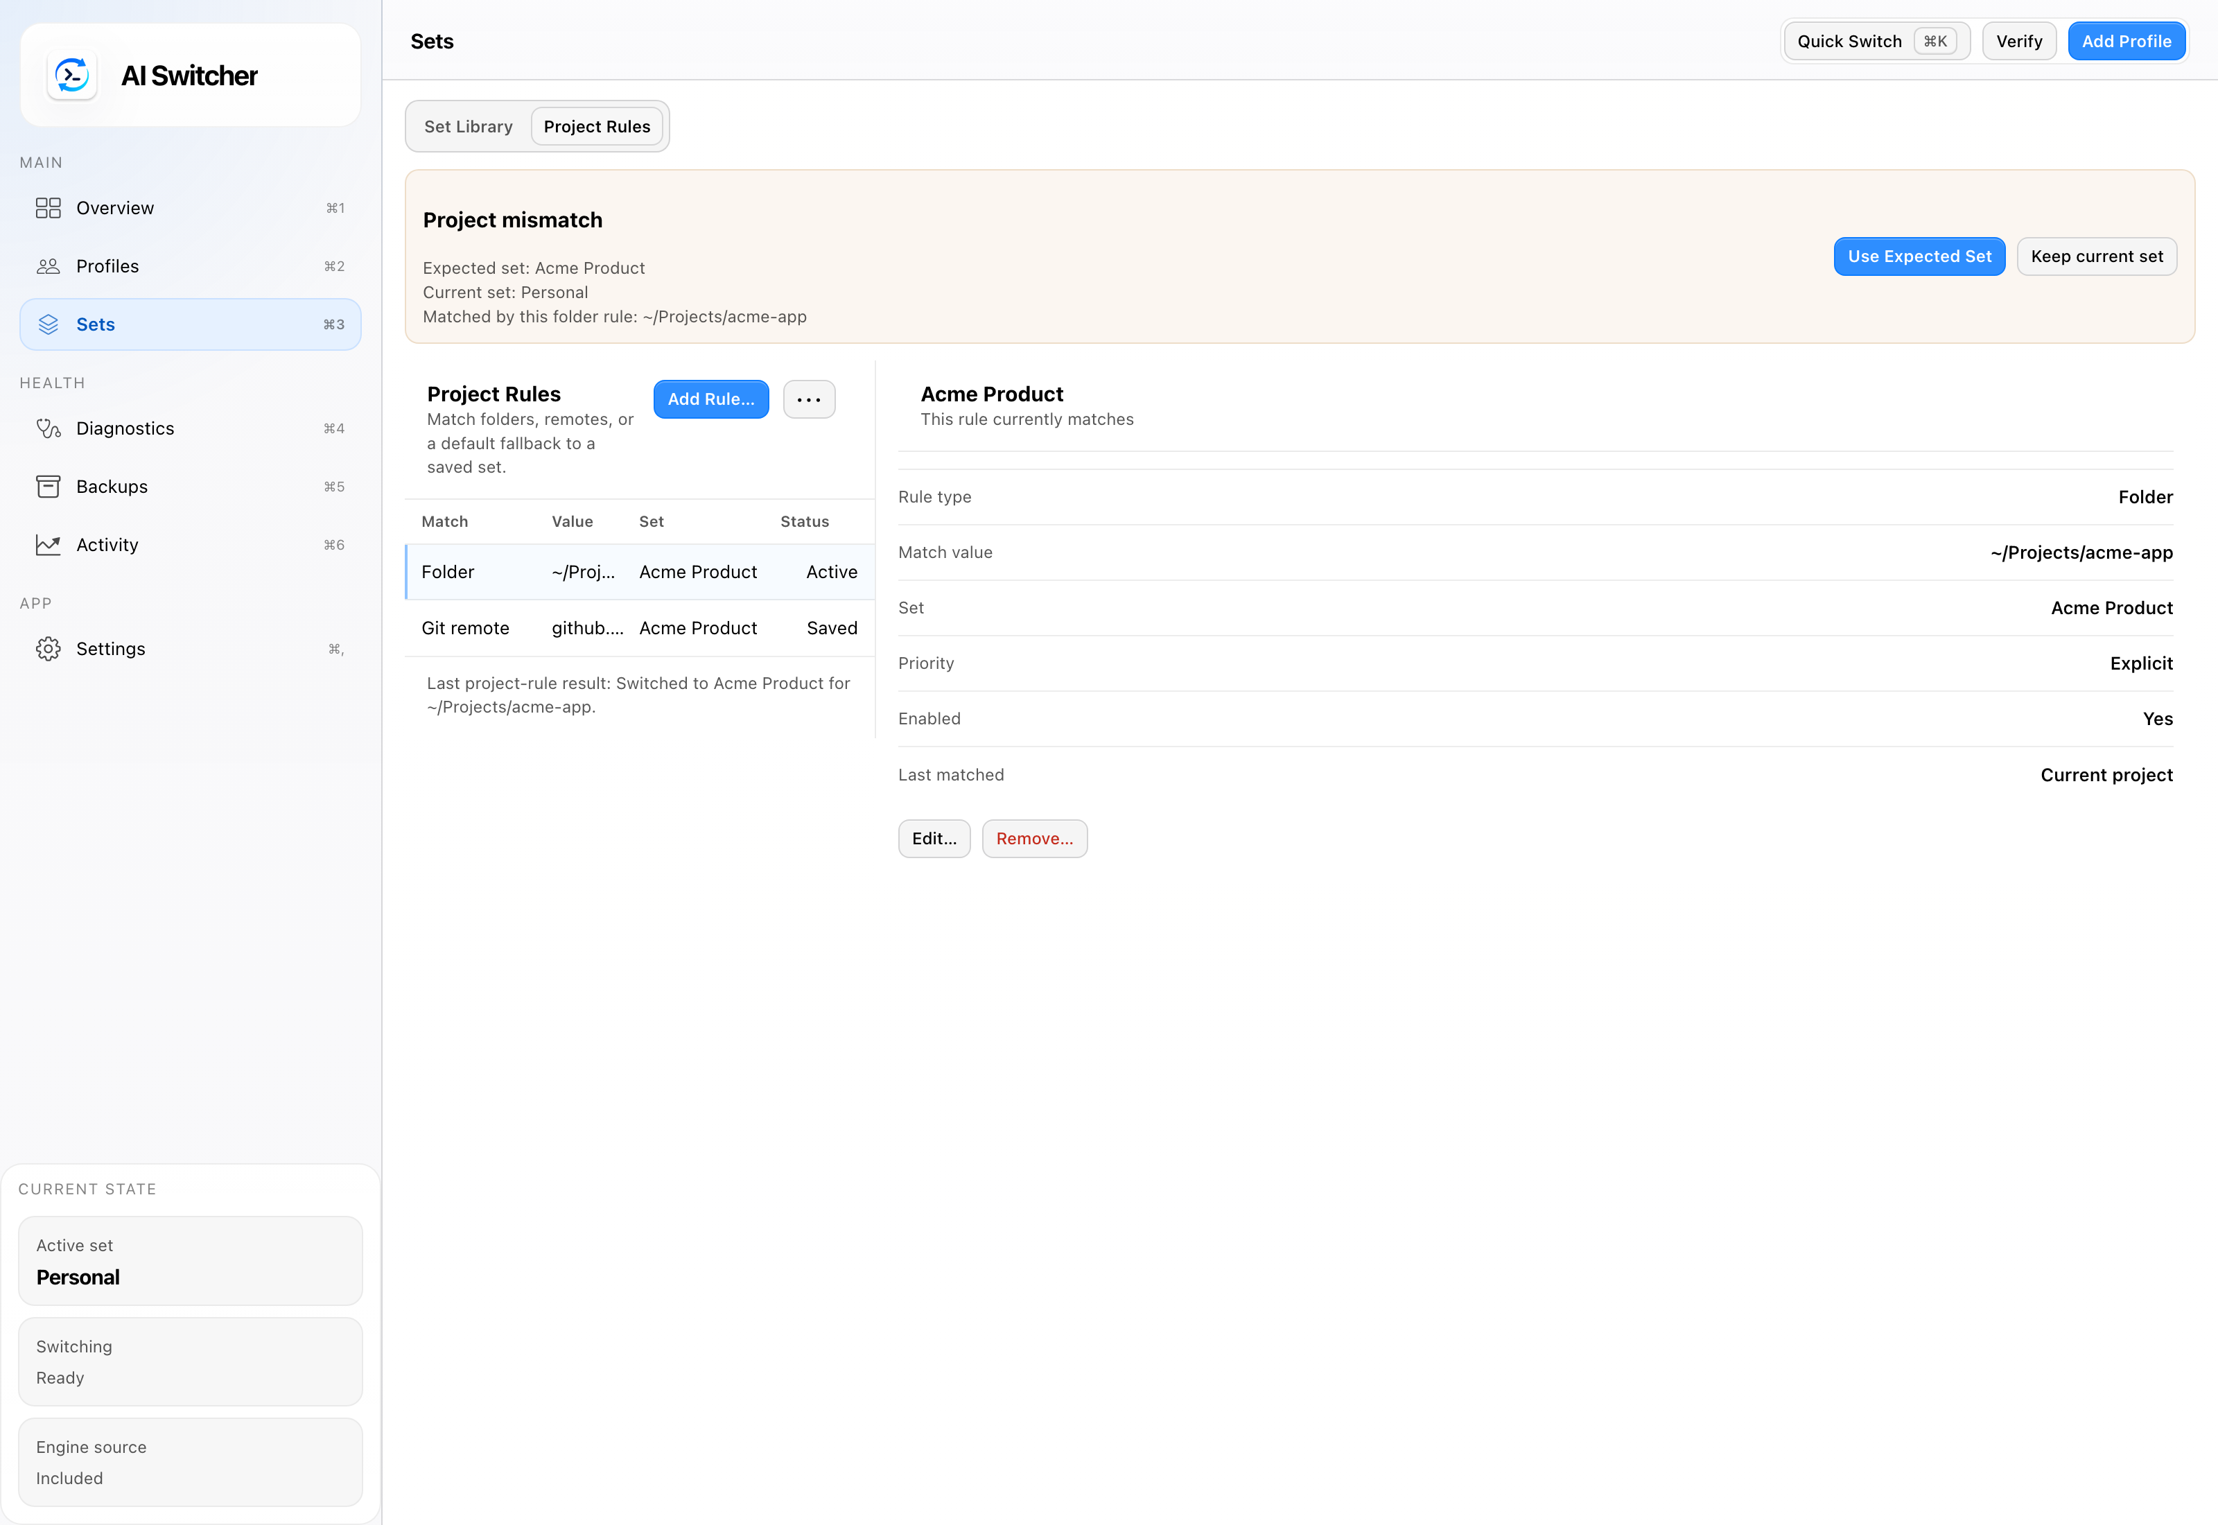Click the Status column header
The width and height of the screenshot is (2218, 1525).
coord(804,522)
